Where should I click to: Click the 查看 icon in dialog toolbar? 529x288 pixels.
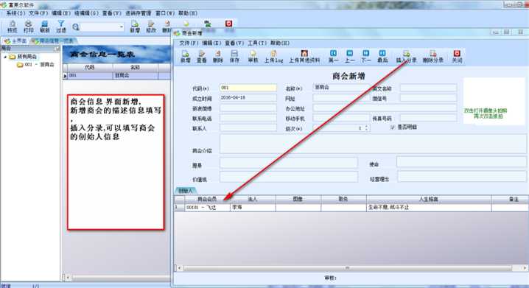201,56
